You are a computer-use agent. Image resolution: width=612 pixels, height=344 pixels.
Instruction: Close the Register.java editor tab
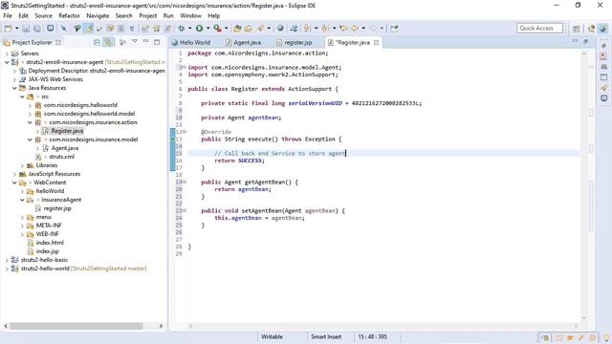tap(376, 42)
